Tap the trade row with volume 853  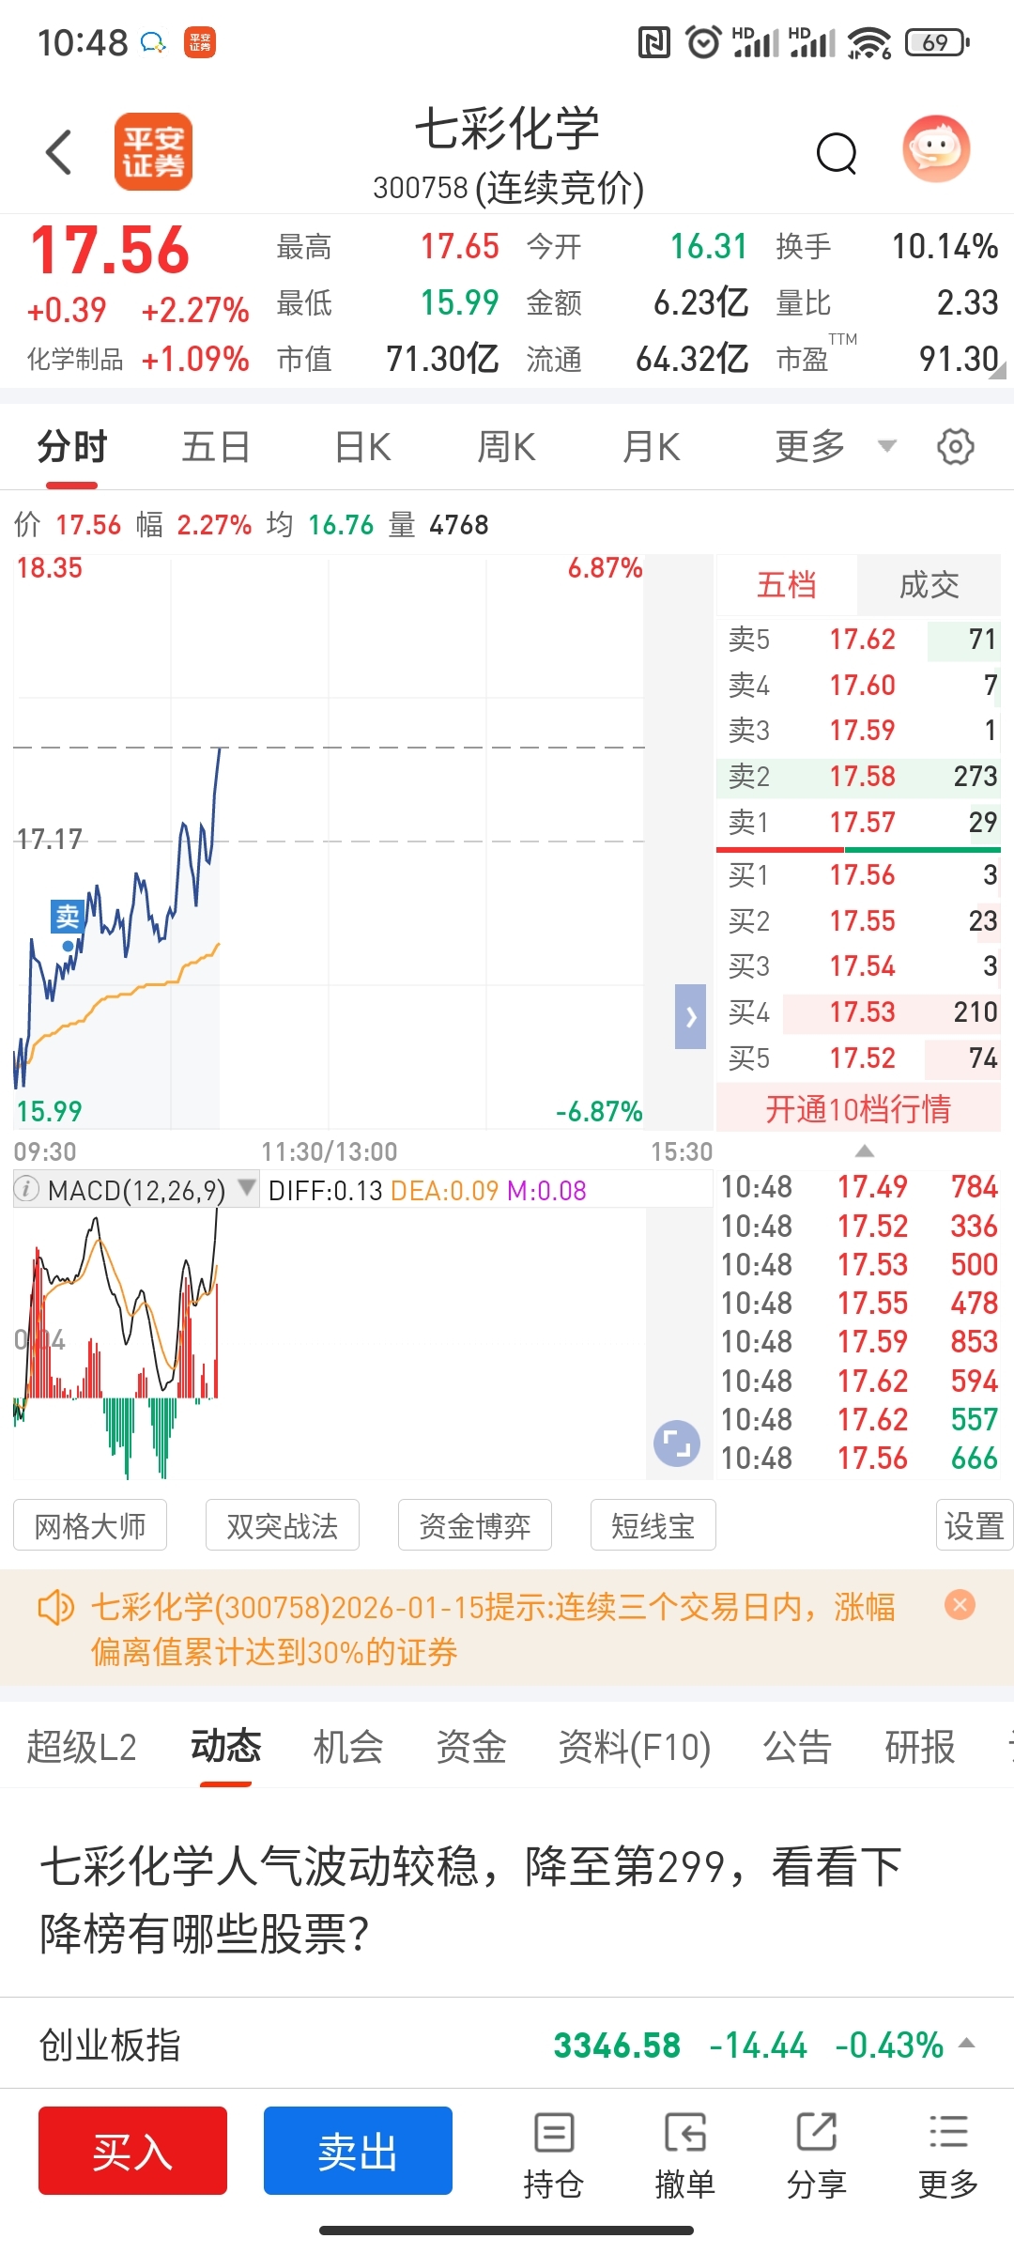858,1341
